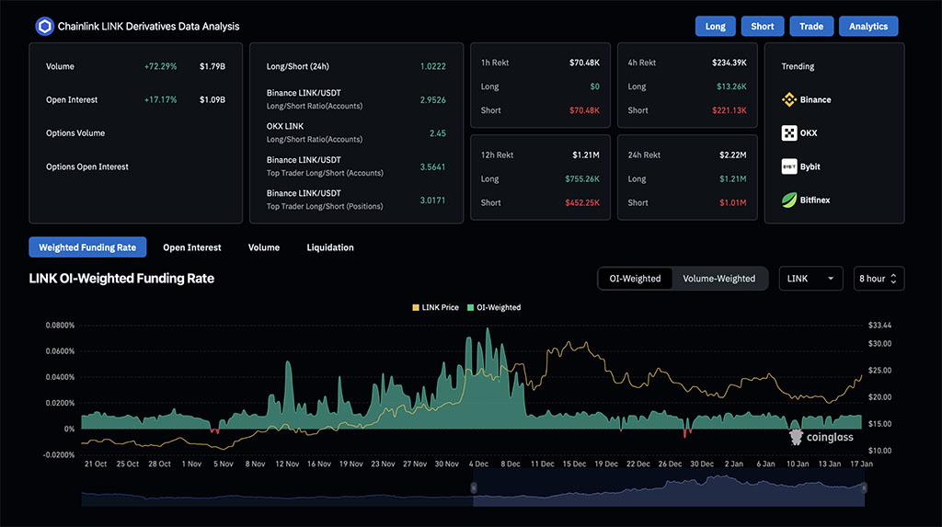942x527 pixels.
Task: Switch to Volume-Weighted funding rate
Action: tap(719, 279)
